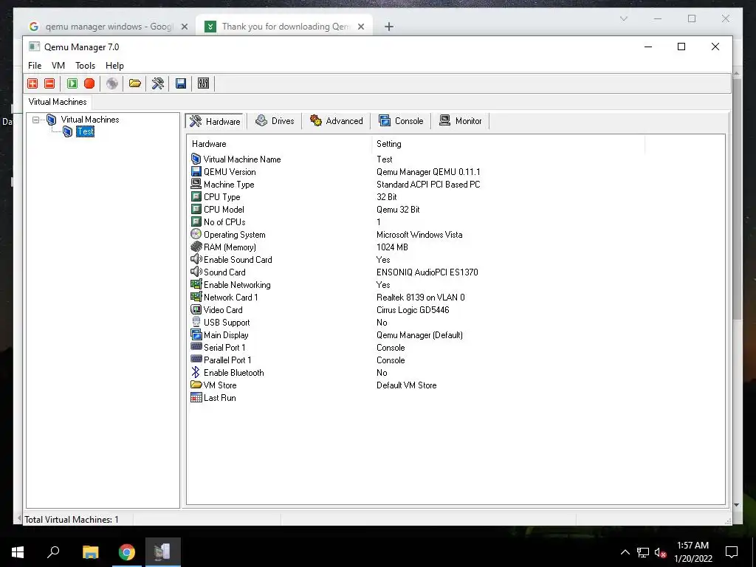Viewport: 756px width, 567px height.
Task: Start the VM with the green play icon
Action: click(x=72, y=83)
